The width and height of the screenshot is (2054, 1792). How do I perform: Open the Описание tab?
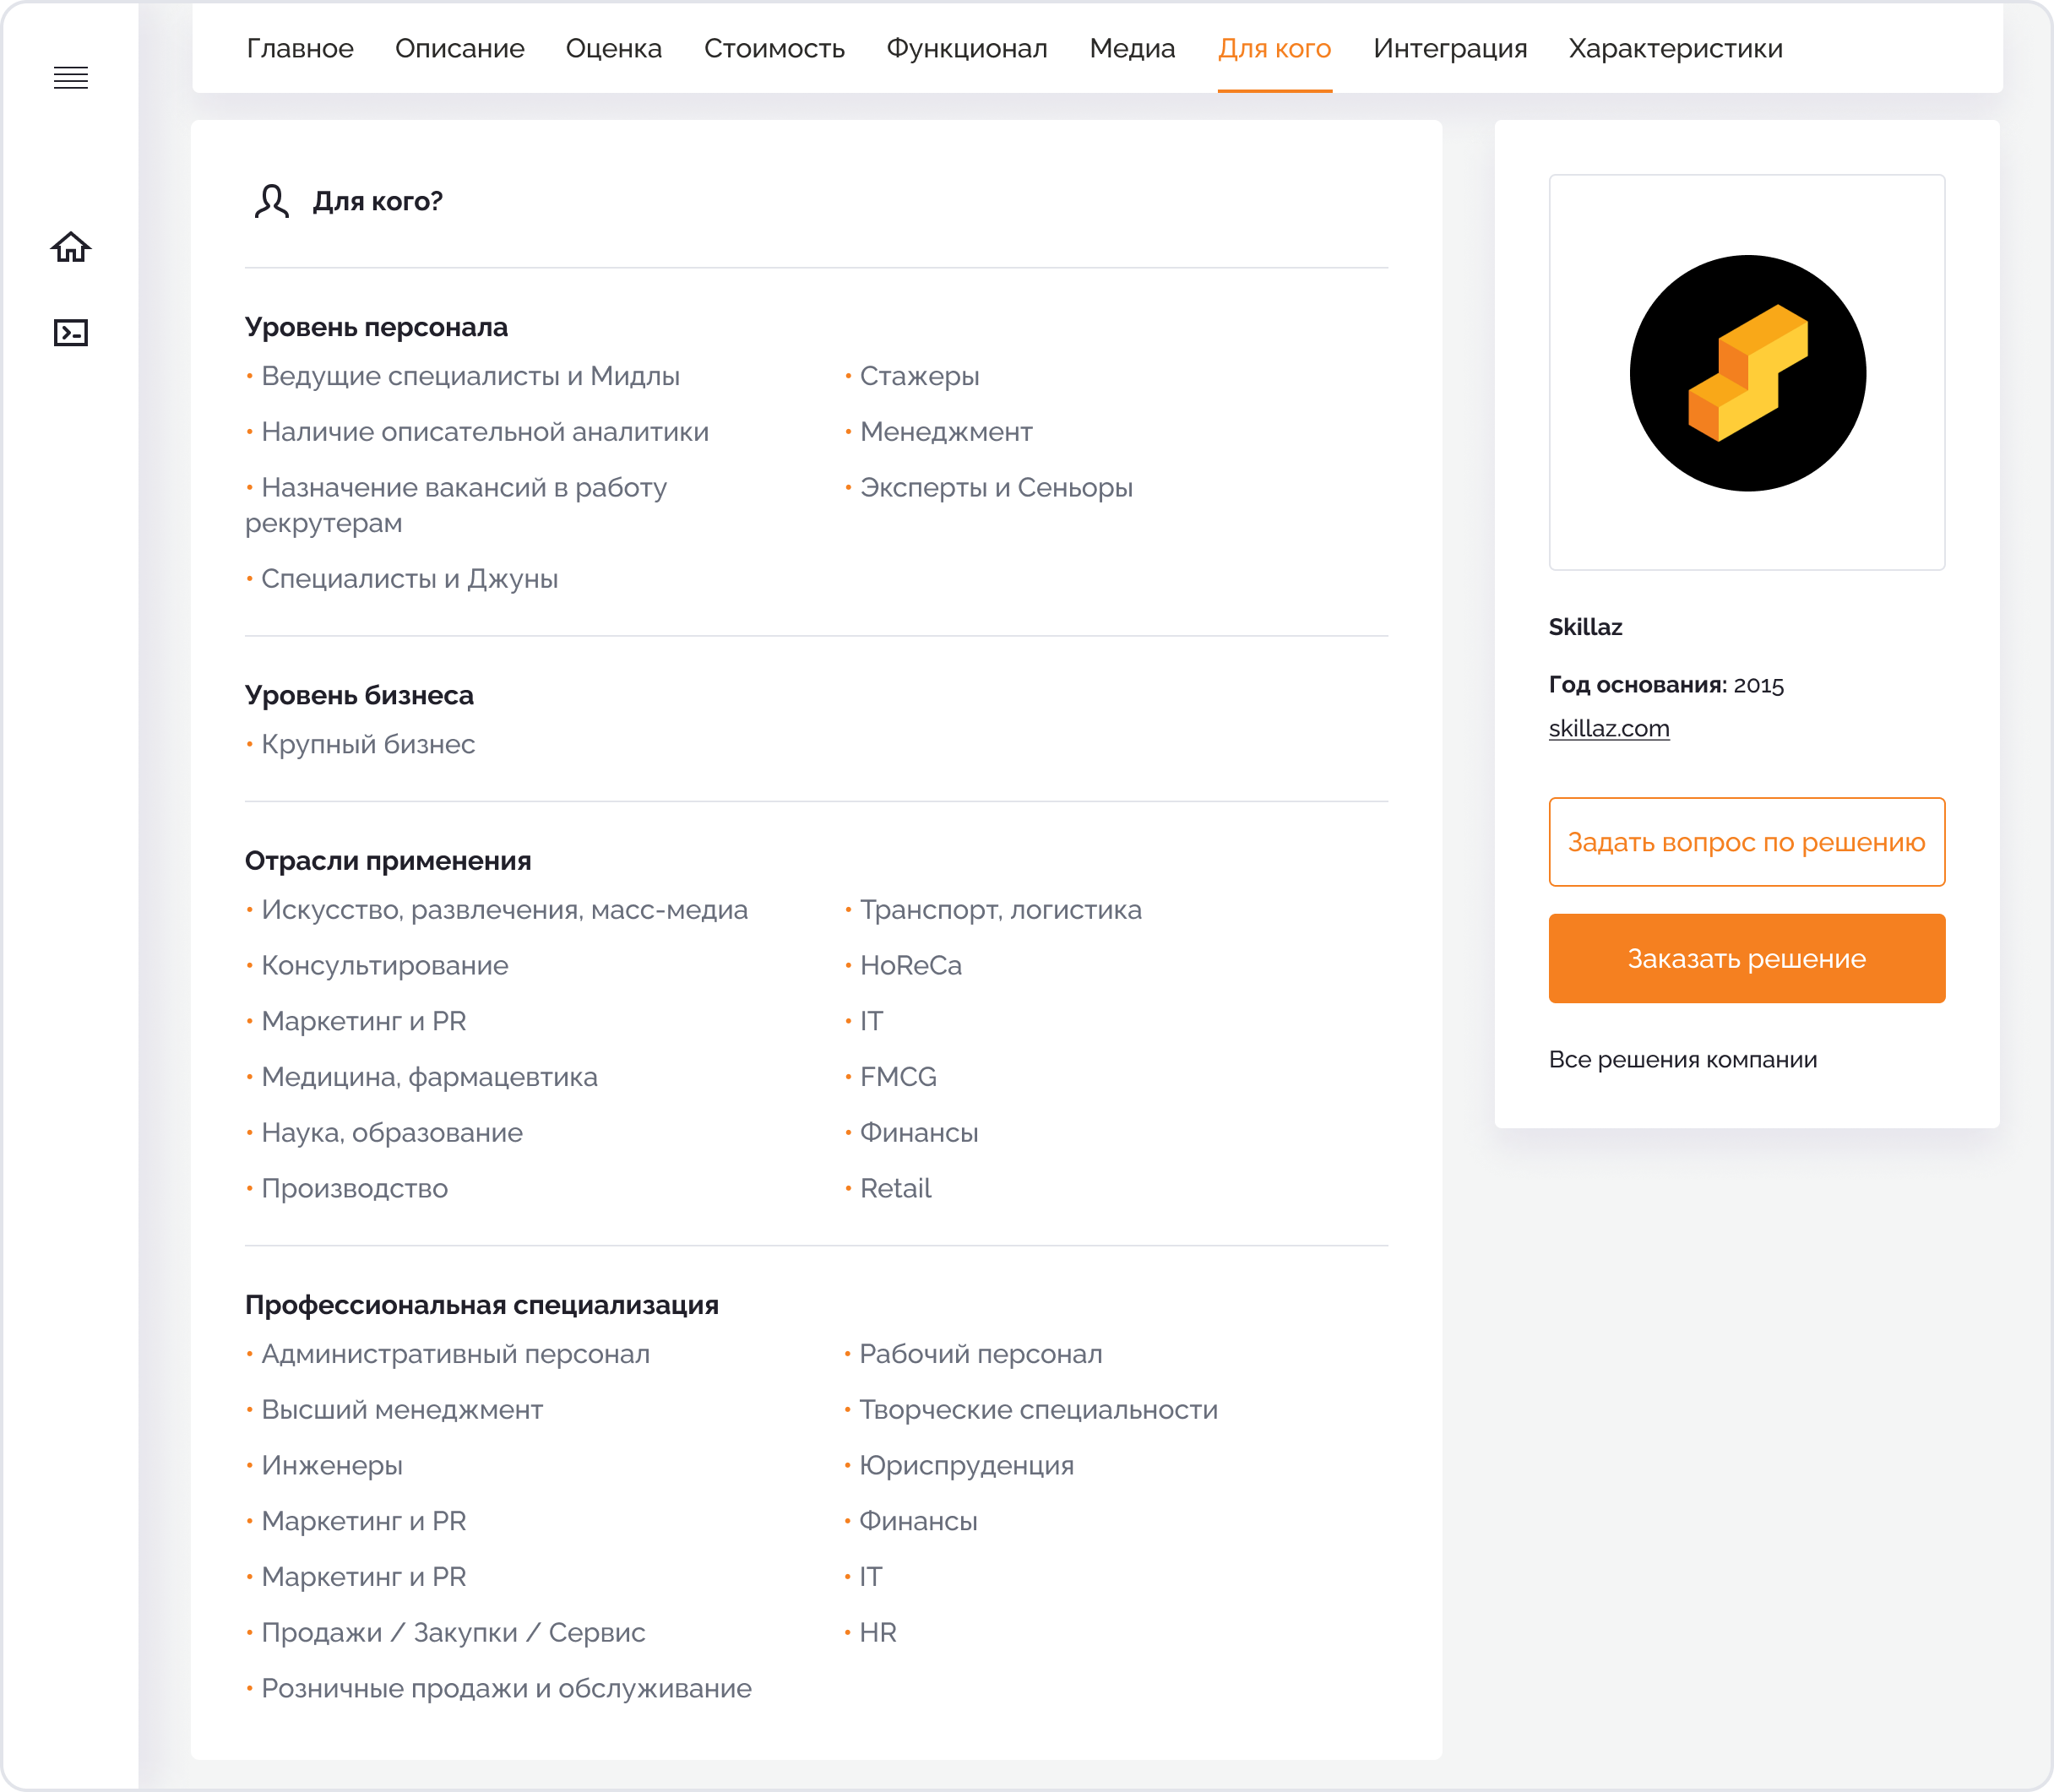click(x=460, y=48)
